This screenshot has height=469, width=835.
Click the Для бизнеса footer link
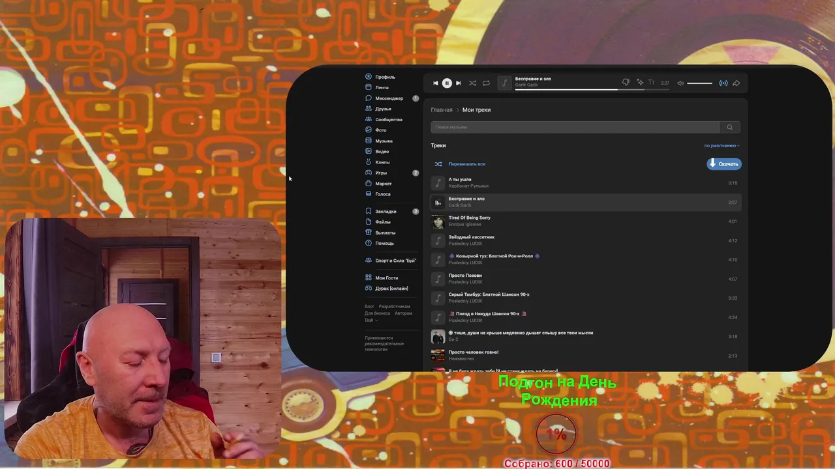377,313
